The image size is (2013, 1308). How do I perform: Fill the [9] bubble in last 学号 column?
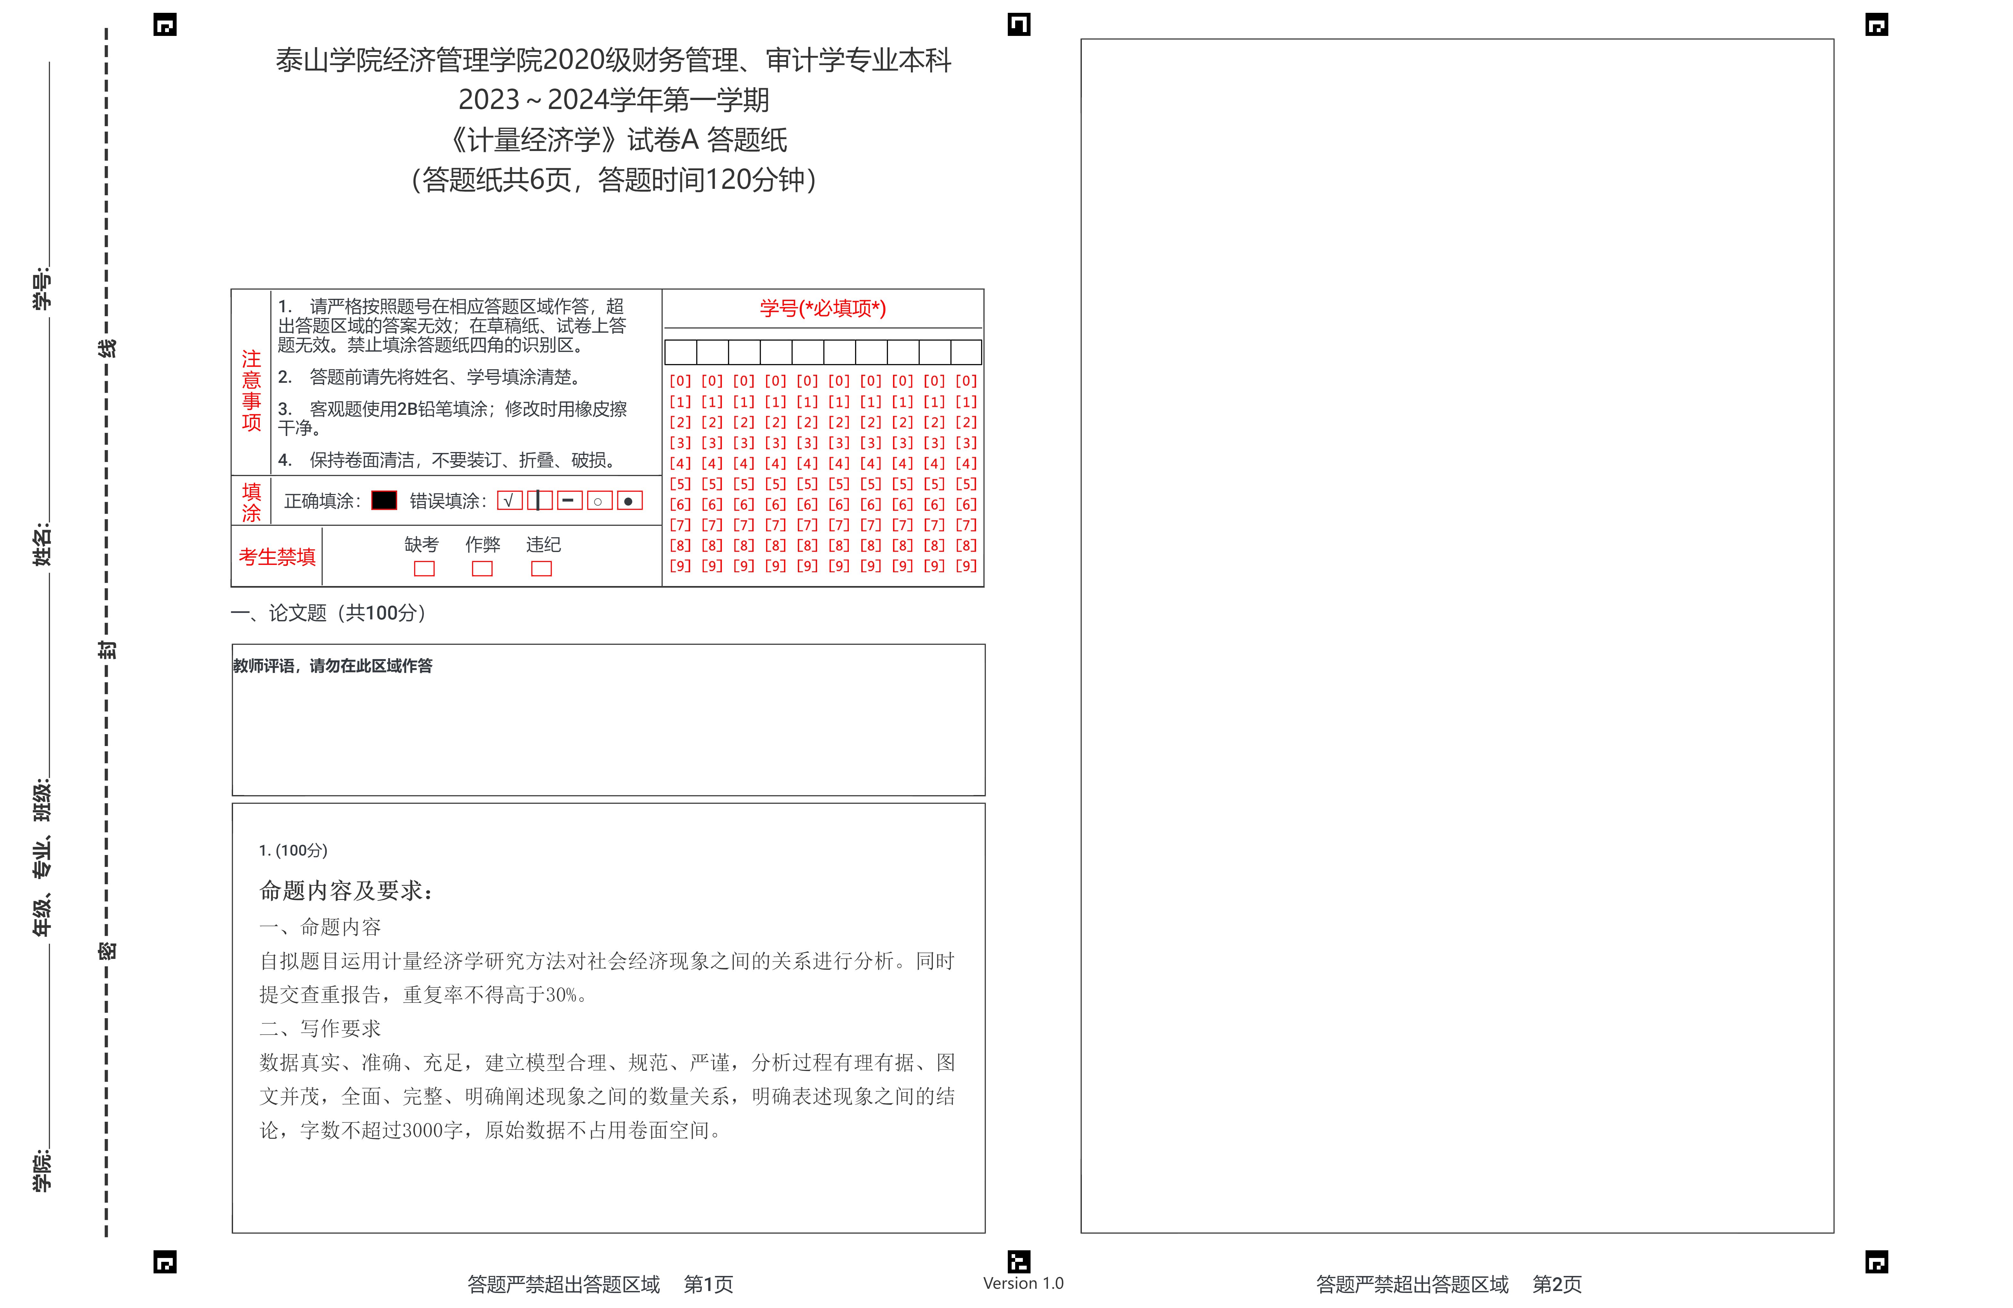tap(966, 566)
